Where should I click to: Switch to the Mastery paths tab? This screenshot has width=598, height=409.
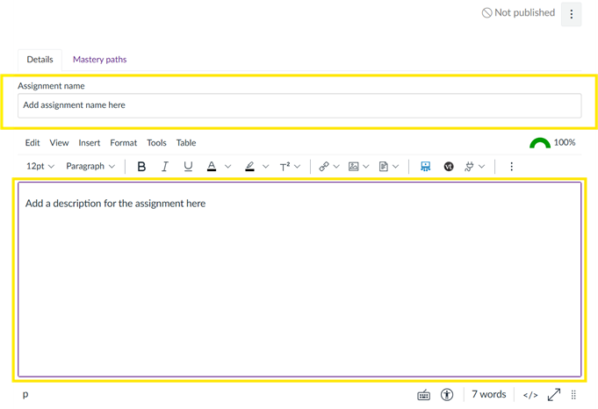(99, 60)
